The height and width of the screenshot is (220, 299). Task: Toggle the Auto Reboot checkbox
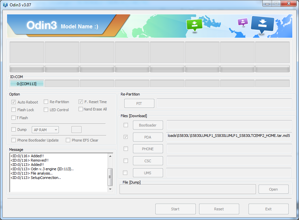click(x=14, y=102)
